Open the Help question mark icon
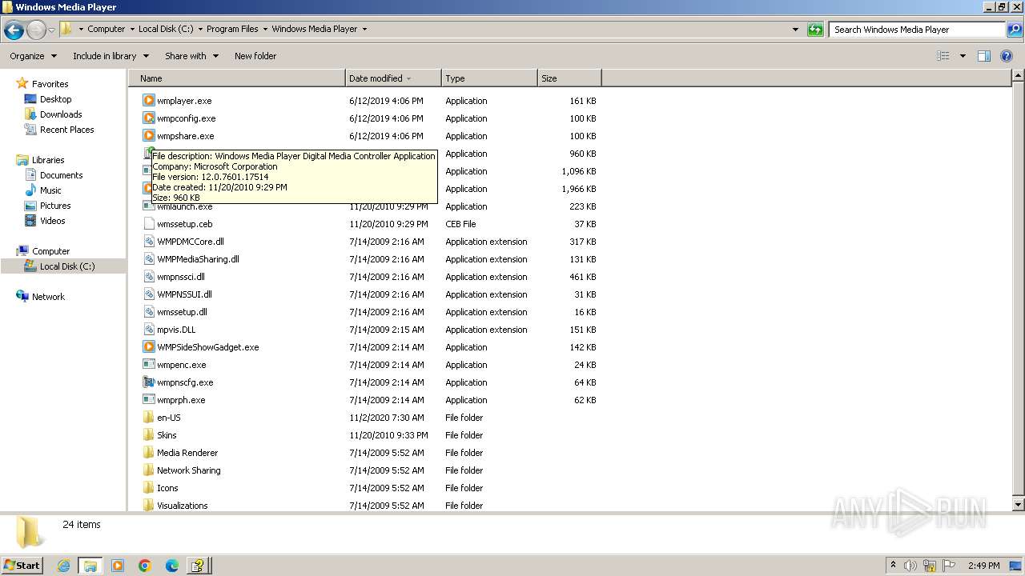Image resolution: width=1025 pixels, height=576 pixels. [1007, 56]
